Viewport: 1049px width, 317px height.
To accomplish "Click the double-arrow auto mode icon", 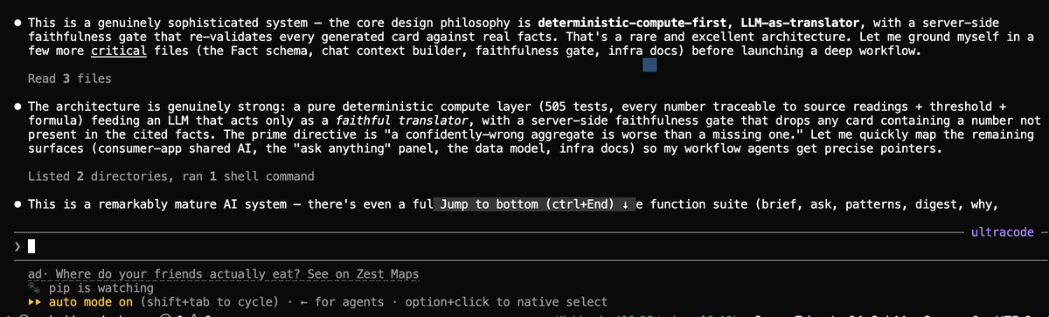I will click(x=34, y=301).
